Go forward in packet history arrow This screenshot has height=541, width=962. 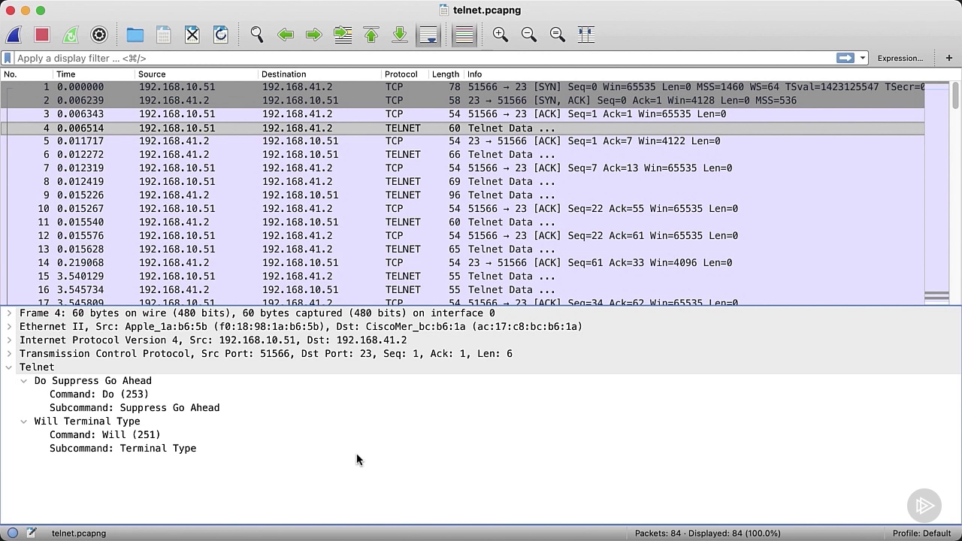pos(314,35)
